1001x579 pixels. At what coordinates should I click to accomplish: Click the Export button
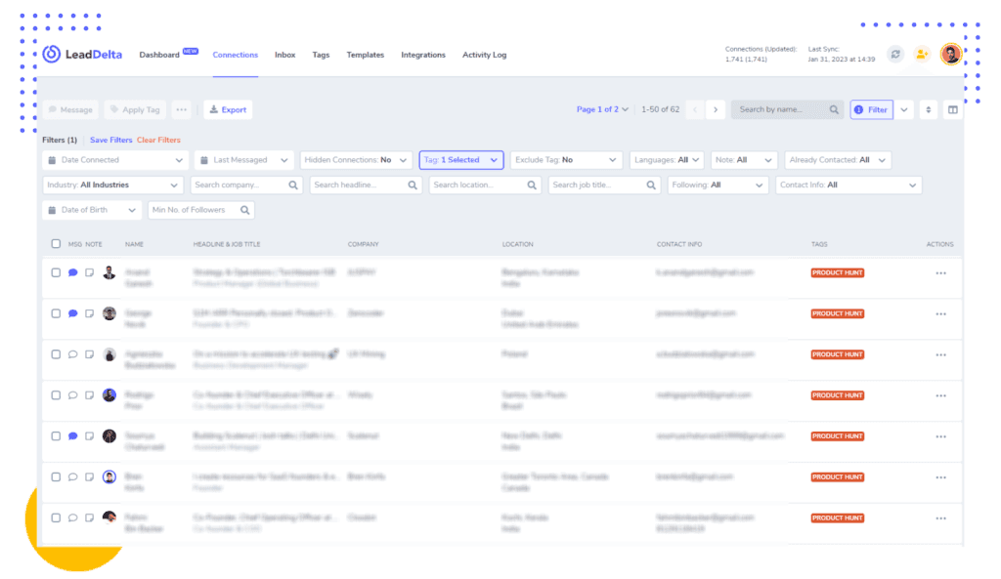[228, 109]
